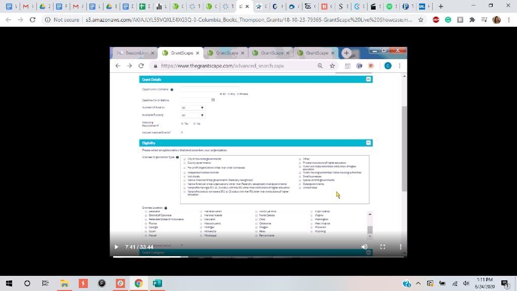Click the Grantee Location help icon
This screenshot has width=517, height=291.
166,208
